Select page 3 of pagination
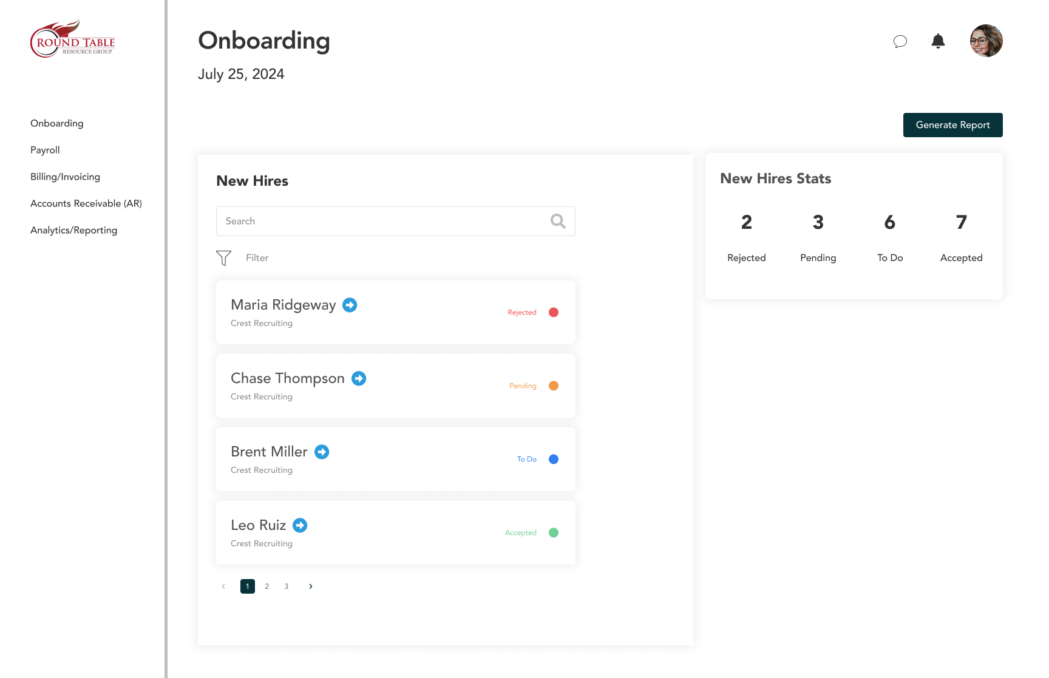Screen dimensions: 1049x678 point(286,586)
